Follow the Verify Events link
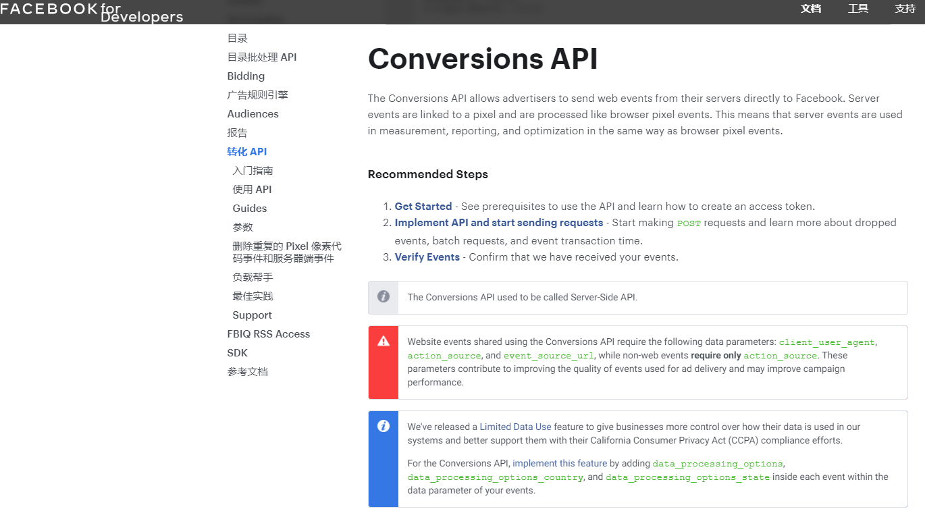Image resolution: width=925 pixels, height=509 pixels. [x=427, y=257]
